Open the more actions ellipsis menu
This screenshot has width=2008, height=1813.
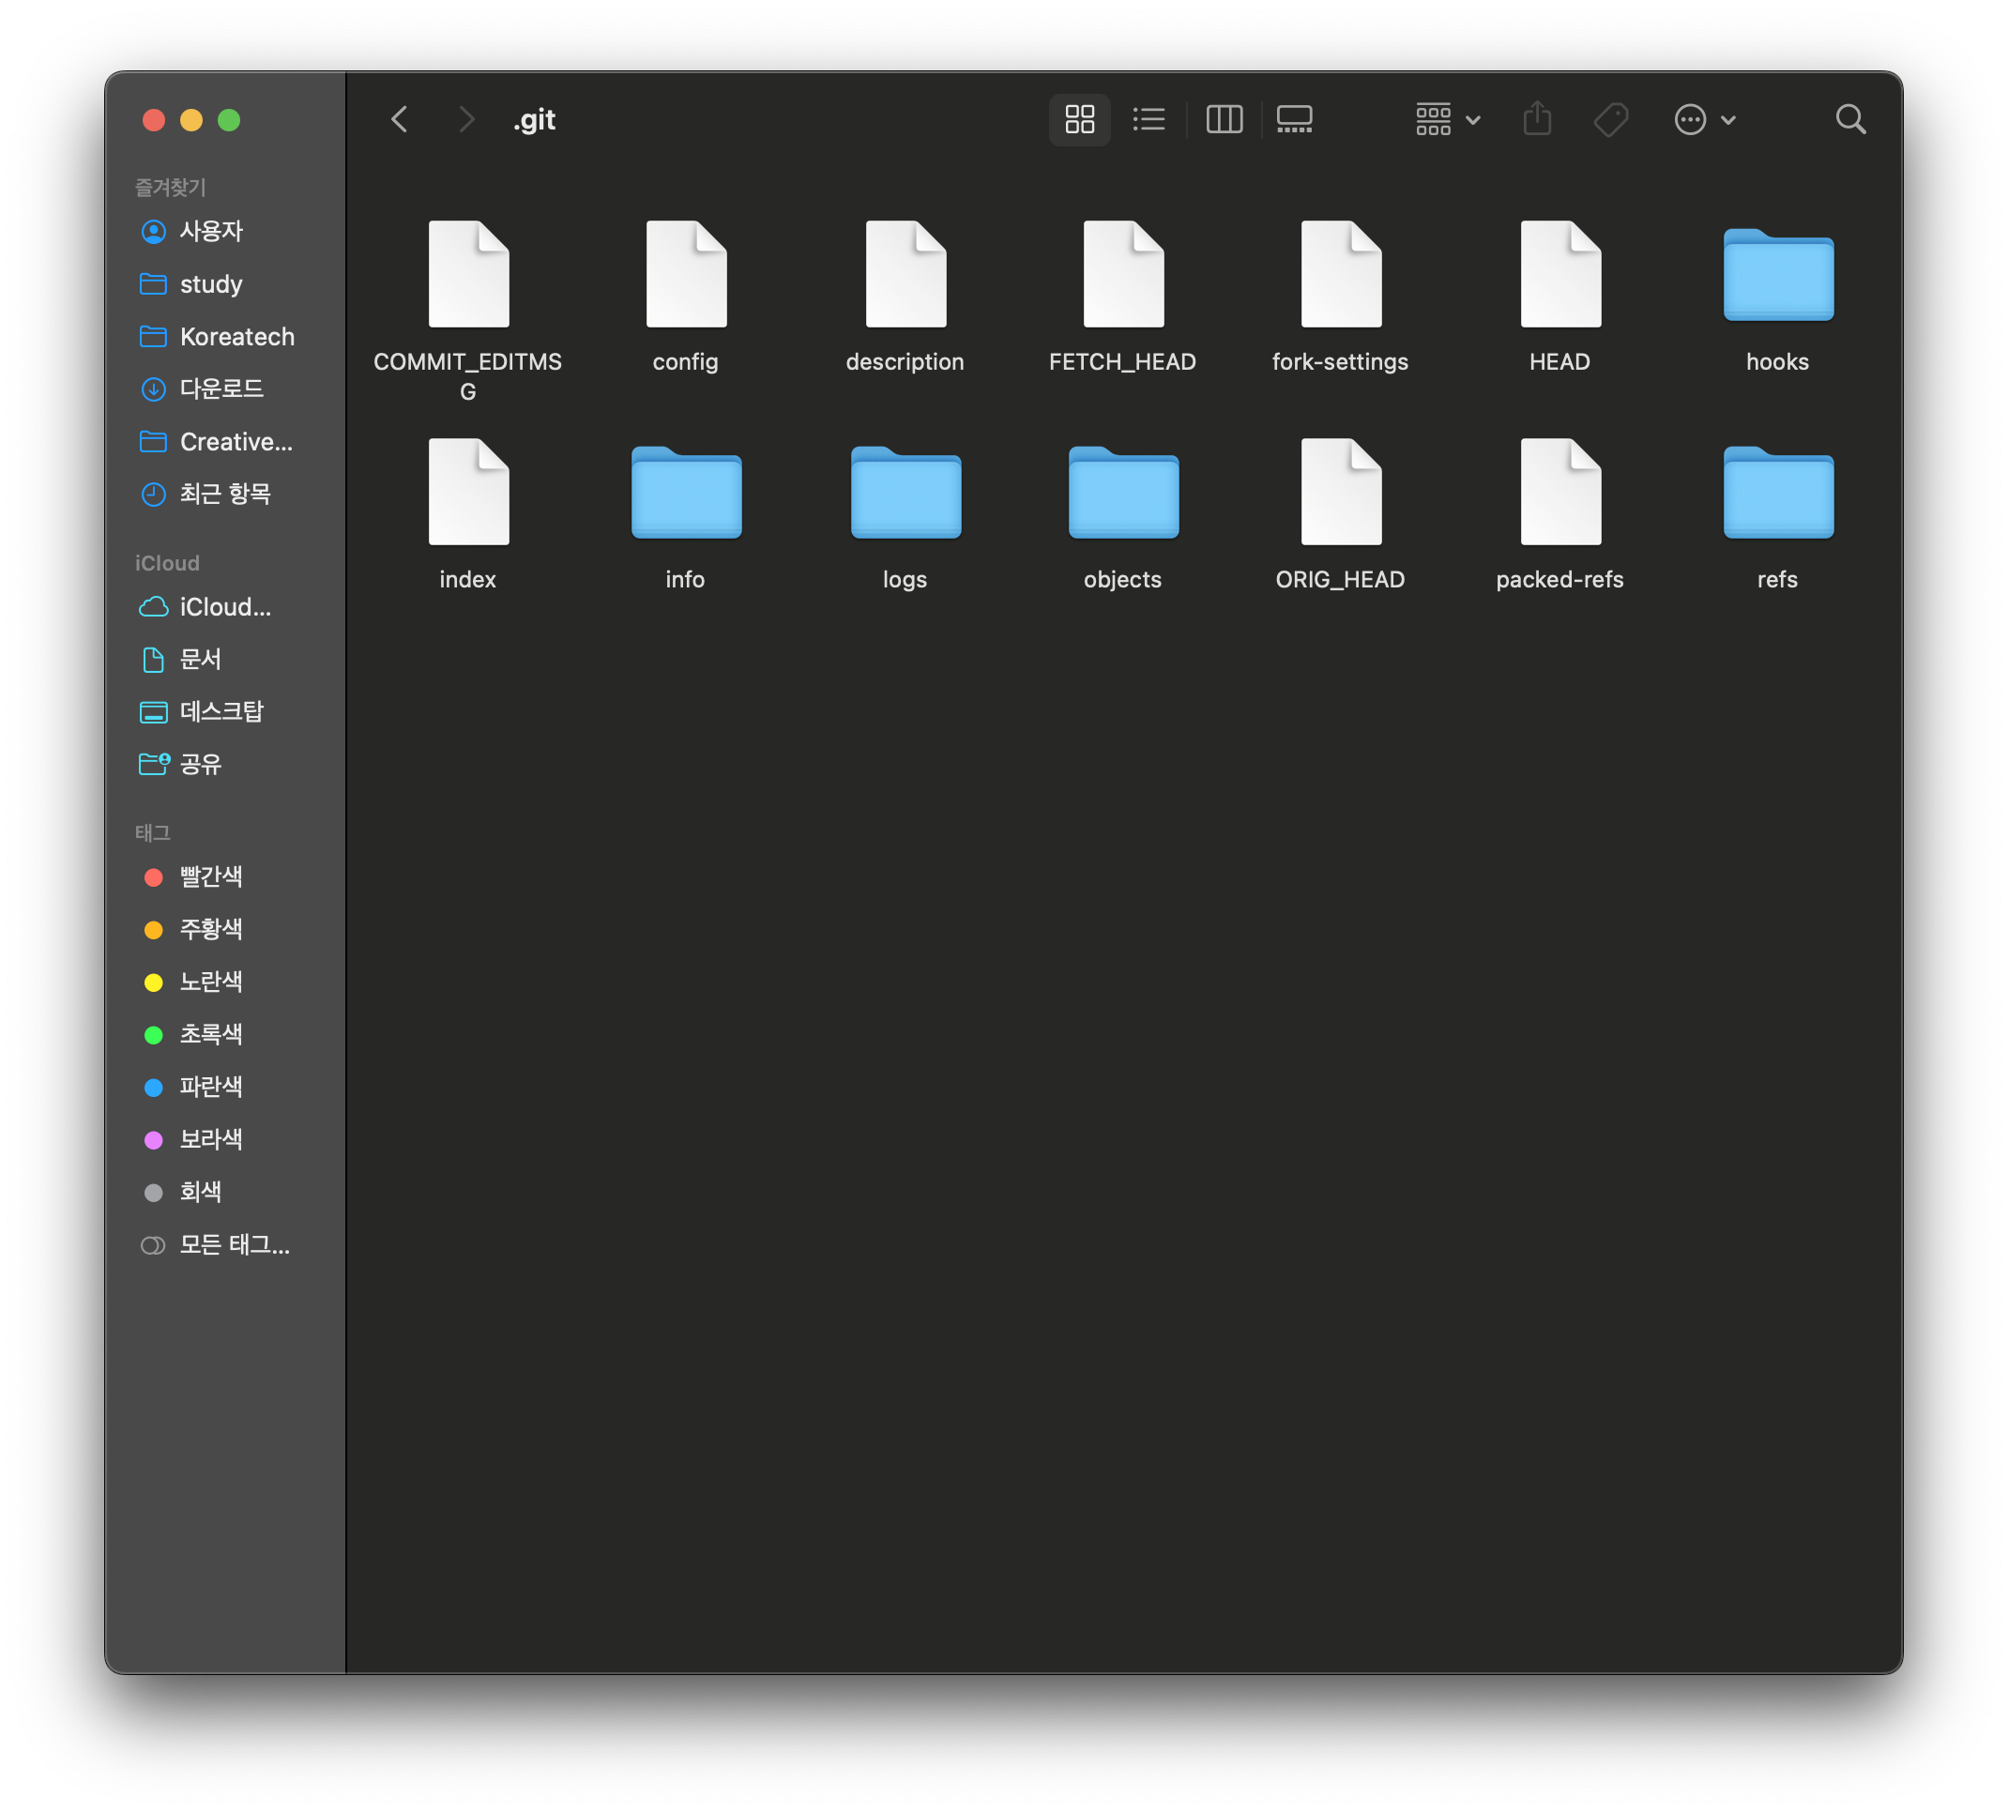1703,119
